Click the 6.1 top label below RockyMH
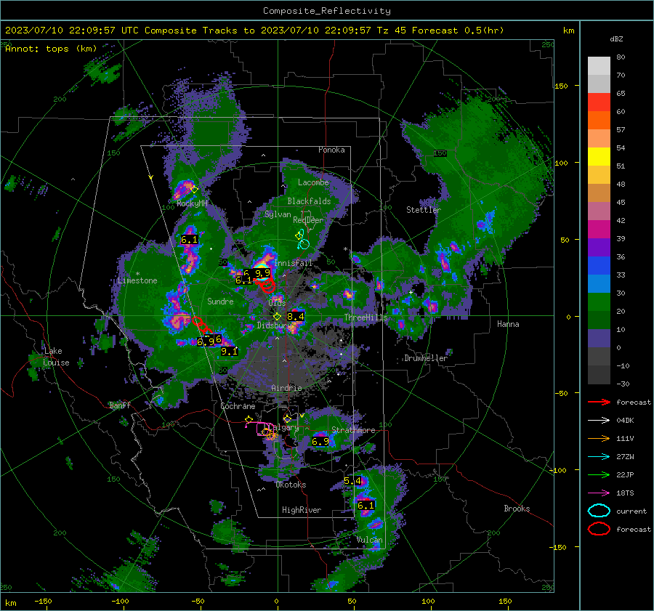 coord(189,240)
